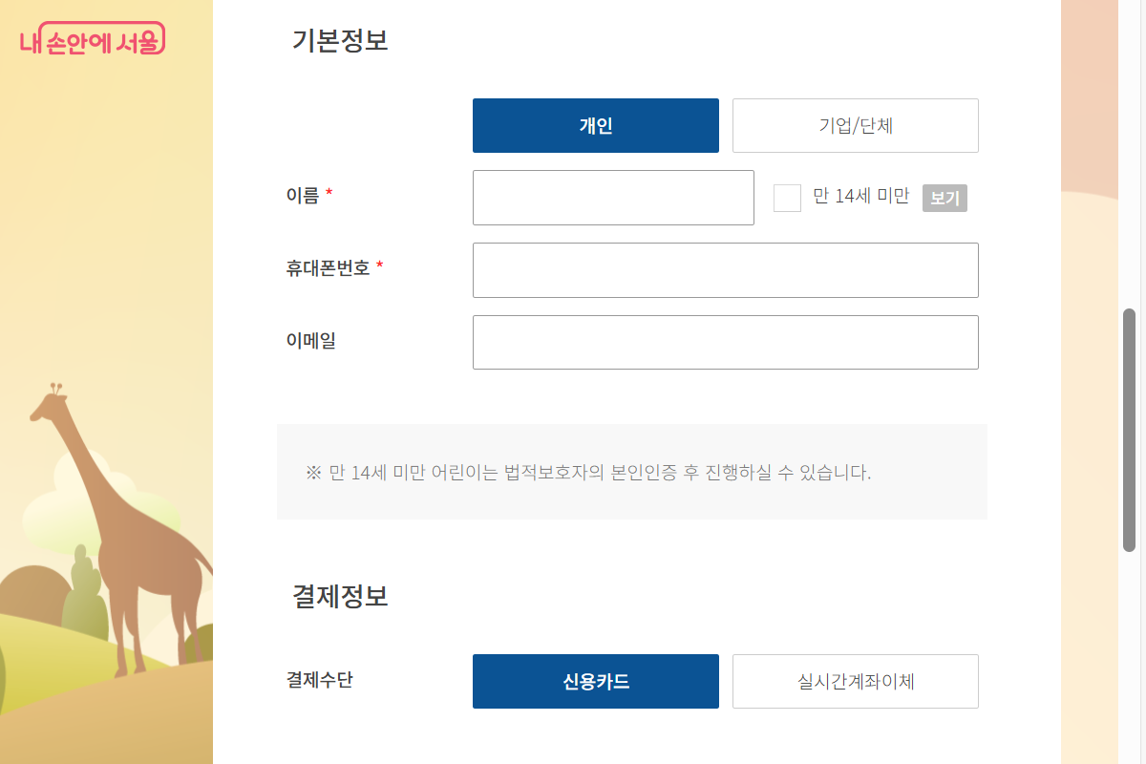Click the guardian notice text area
This screenshot has height=764, width=1146.
click(631, 471)
